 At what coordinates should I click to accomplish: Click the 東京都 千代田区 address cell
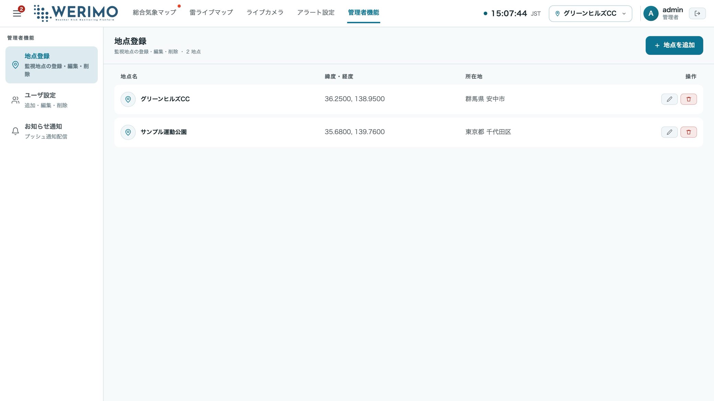488,132
